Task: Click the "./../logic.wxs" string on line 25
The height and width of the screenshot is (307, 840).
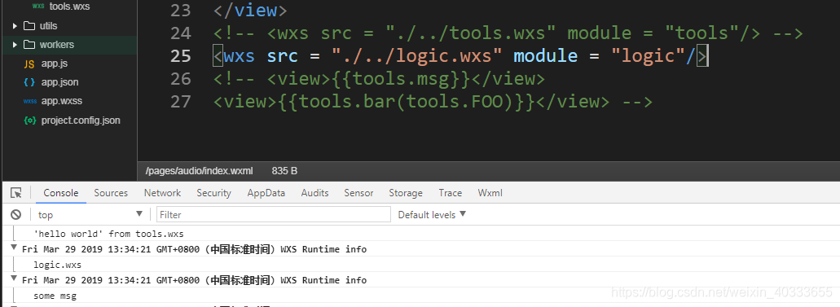Action: coord(417,55)
